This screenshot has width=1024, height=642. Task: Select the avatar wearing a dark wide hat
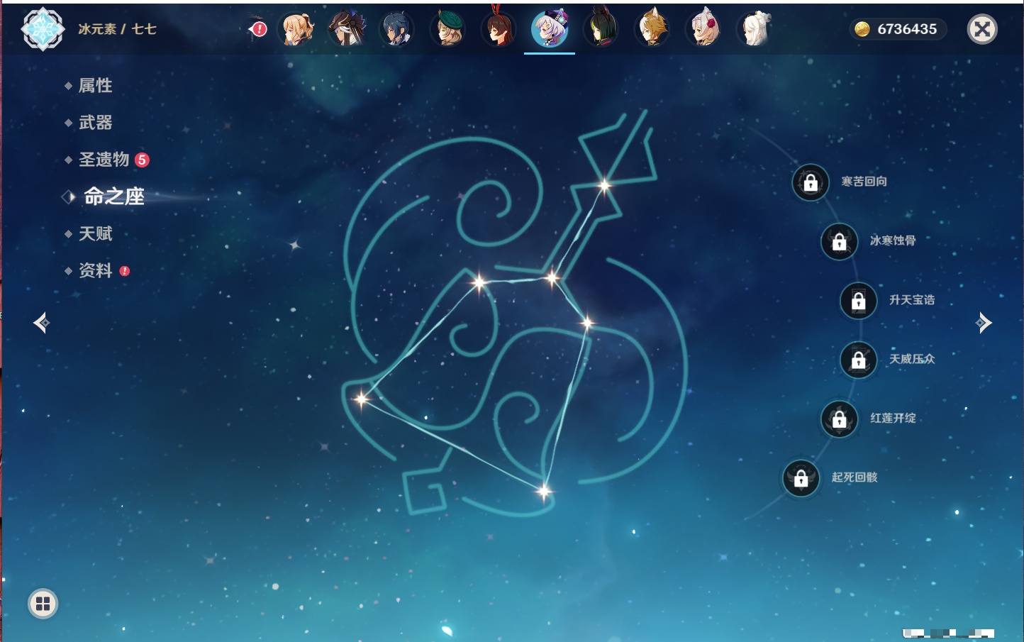click(x=347, y=29)
